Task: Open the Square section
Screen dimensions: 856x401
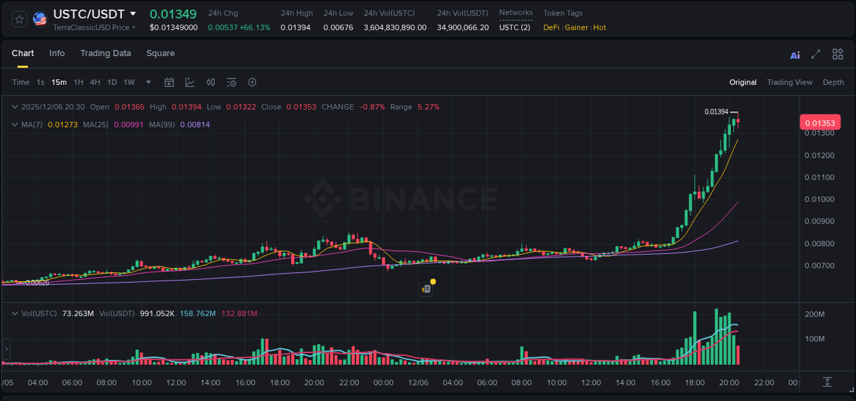Action: click(x=160, y=53)
